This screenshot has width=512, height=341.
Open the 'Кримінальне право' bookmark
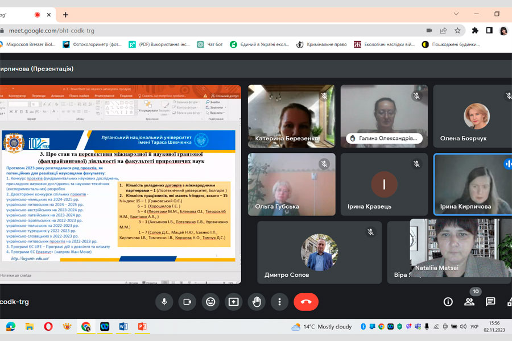[x=321, y=44]
